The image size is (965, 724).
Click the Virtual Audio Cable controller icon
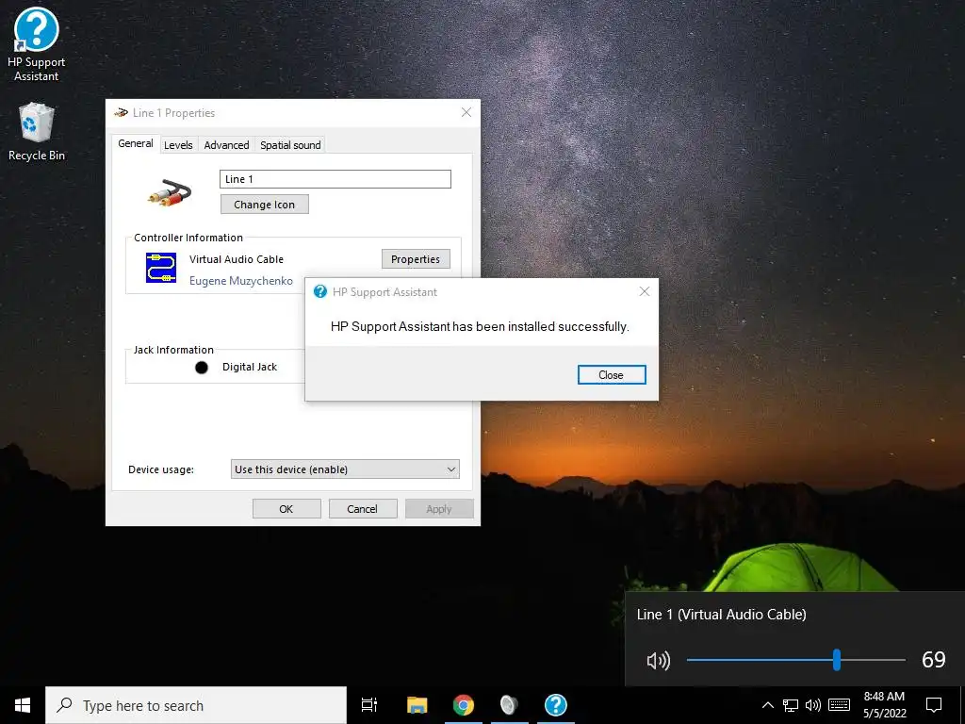click(x=161, y=268)
